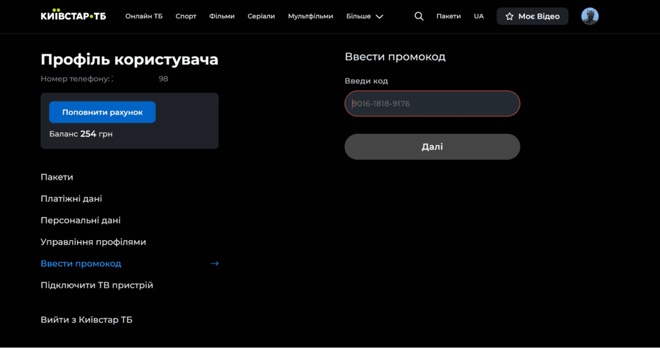Open Онлайн ТБ section
Image resolution: width=660 pixels, height=348 pixels.
click(x=144, y=16)
